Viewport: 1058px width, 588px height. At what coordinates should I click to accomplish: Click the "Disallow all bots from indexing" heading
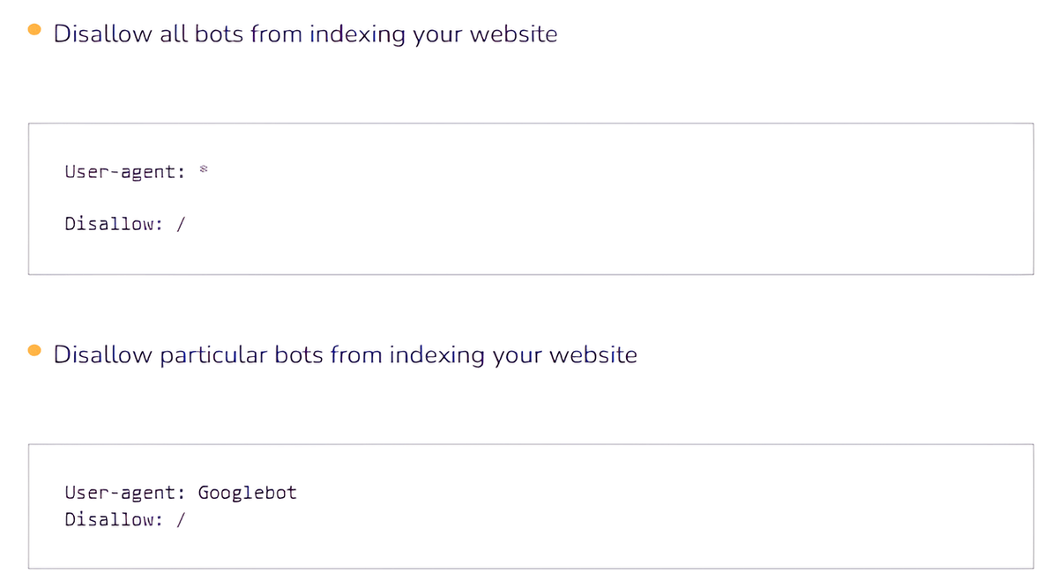coord(305,34)
